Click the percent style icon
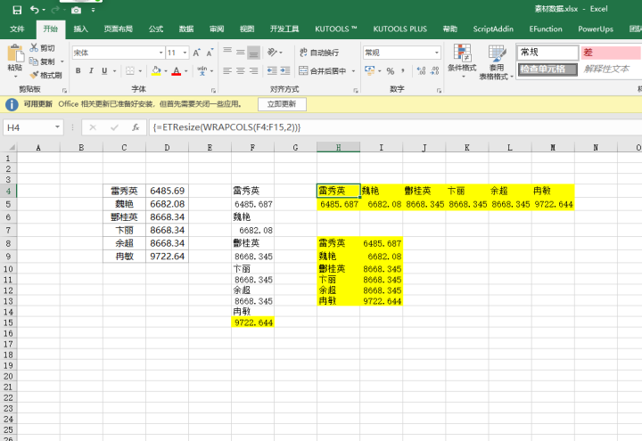This screenshot has width=642, height=441. pos(391,70)
